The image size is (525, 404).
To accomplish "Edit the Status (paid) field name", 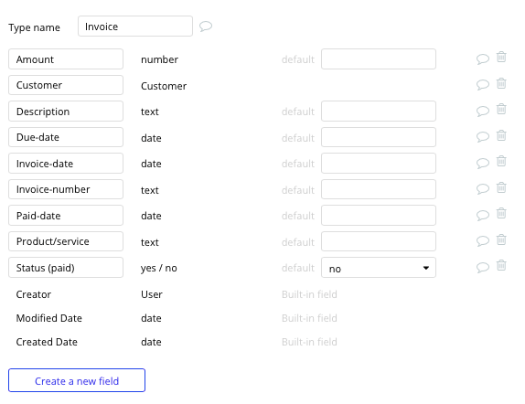I will [x=66, y=268].
